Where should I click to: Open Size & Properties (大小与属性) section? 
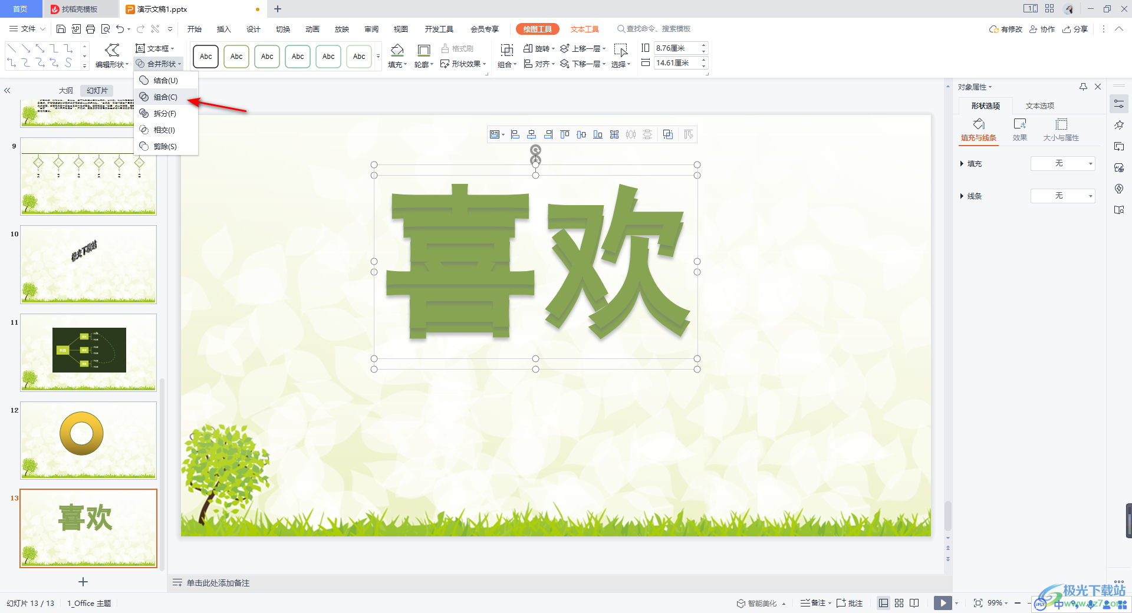(1061, 130)
